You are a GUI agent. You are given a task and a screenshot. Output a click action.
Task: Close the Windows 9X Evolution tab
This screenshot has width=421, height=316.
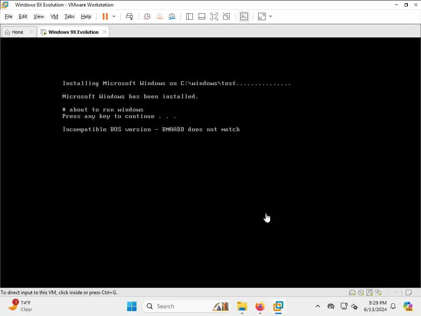click(x=104, y=32)
